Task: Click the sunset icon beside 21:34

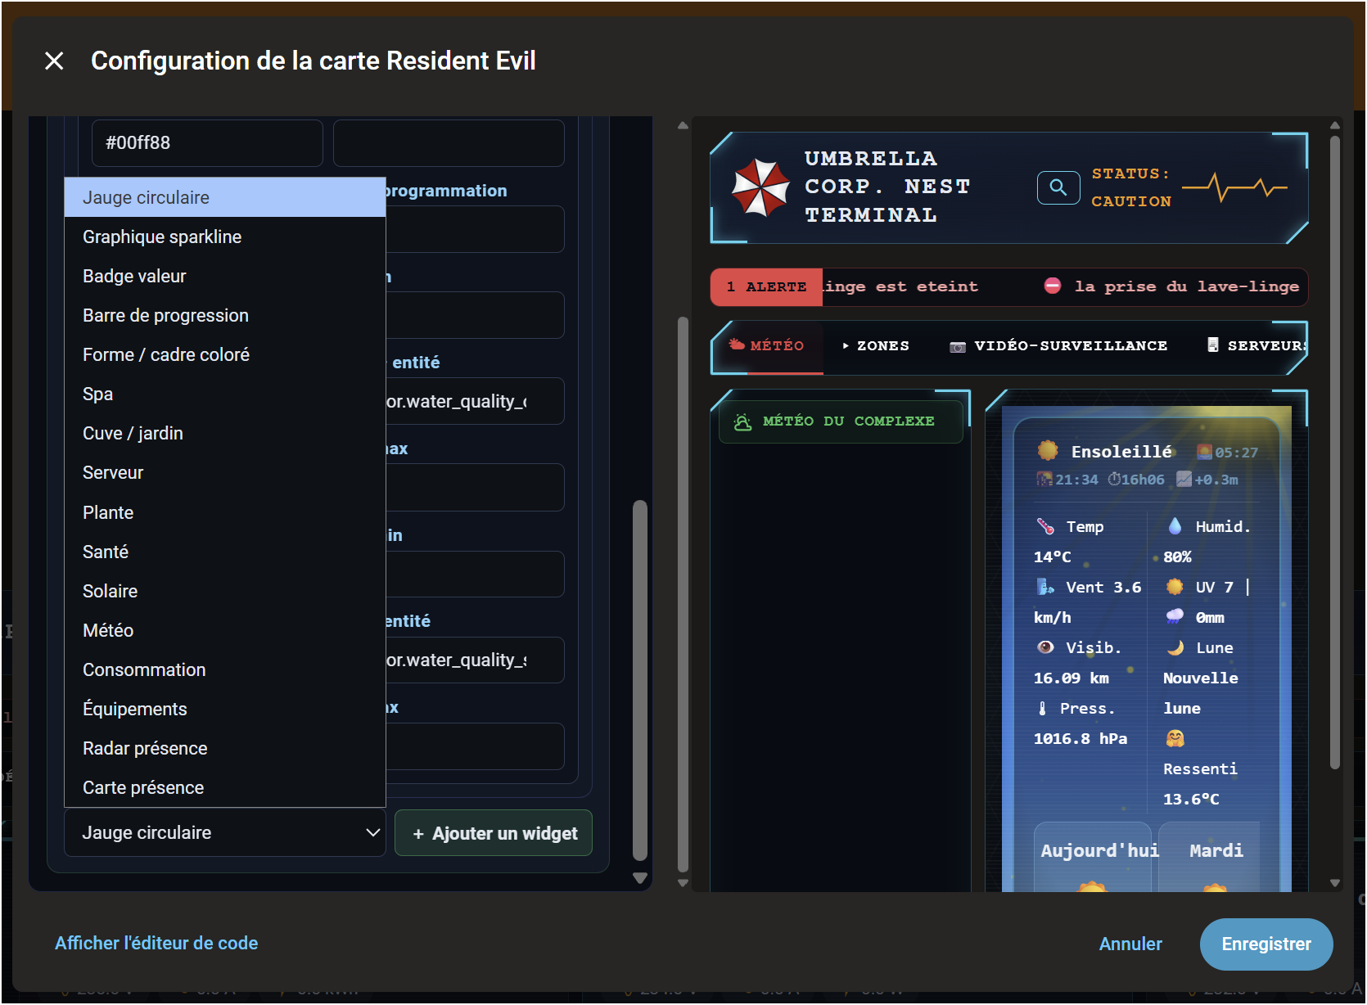Action: (x=1044, y=479)
